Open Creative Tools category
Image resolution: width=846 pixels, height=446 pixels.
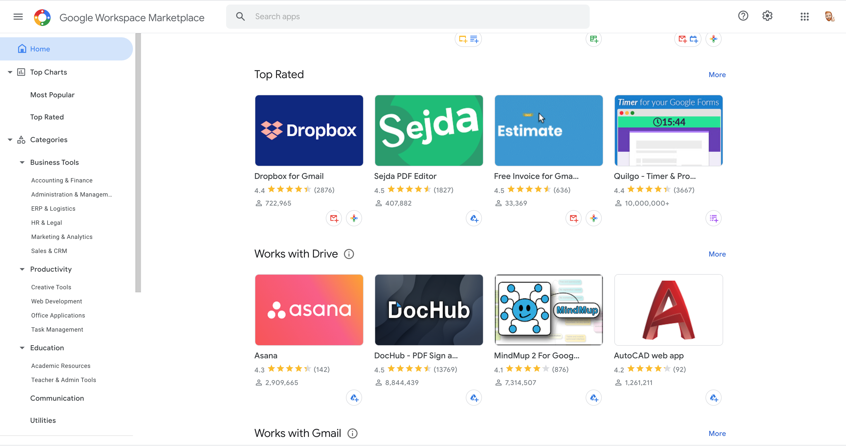pyautogui.click(x=51, y=287)
